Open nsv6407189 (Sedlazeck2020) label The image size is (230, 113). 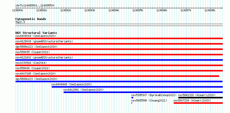(36, 74)
